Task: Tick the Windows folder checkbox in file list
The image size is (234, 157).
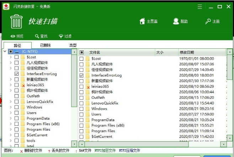Action: 81,109
